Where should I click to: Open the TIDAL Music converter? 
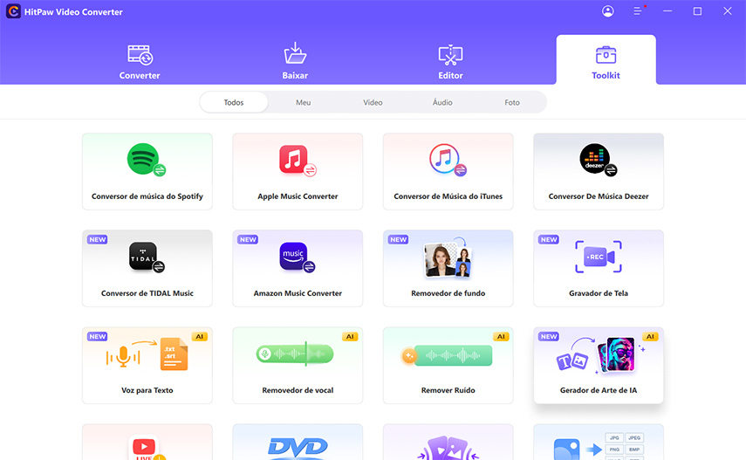click(147, 268)
